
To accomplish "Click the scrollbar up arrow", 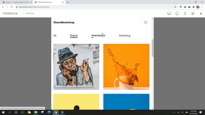I will click(152, 19).
